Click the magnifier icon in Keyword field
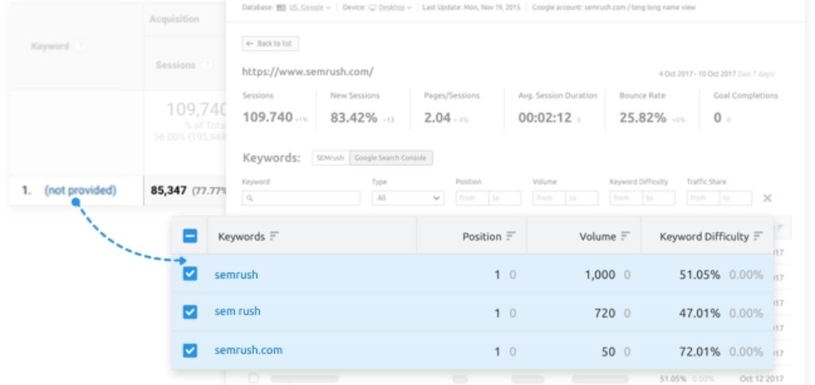The height and width of the screenshot is (385, 815). [250, 199]
